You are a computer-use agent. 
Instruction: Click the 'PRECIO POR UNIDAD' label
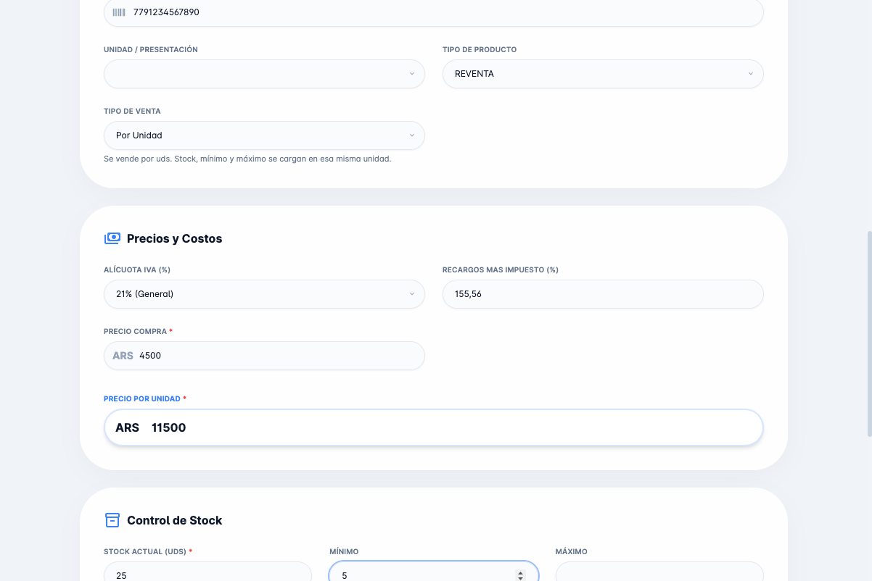(x=142, y=399)
